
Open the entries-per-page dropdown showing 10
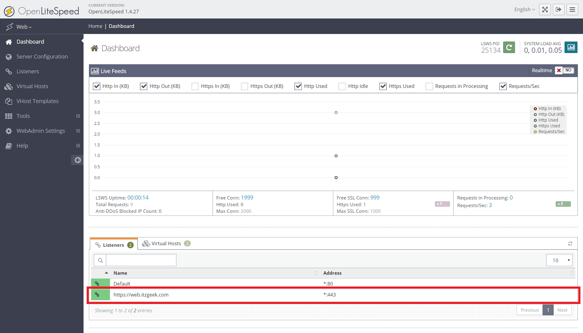tap(560, 260)
